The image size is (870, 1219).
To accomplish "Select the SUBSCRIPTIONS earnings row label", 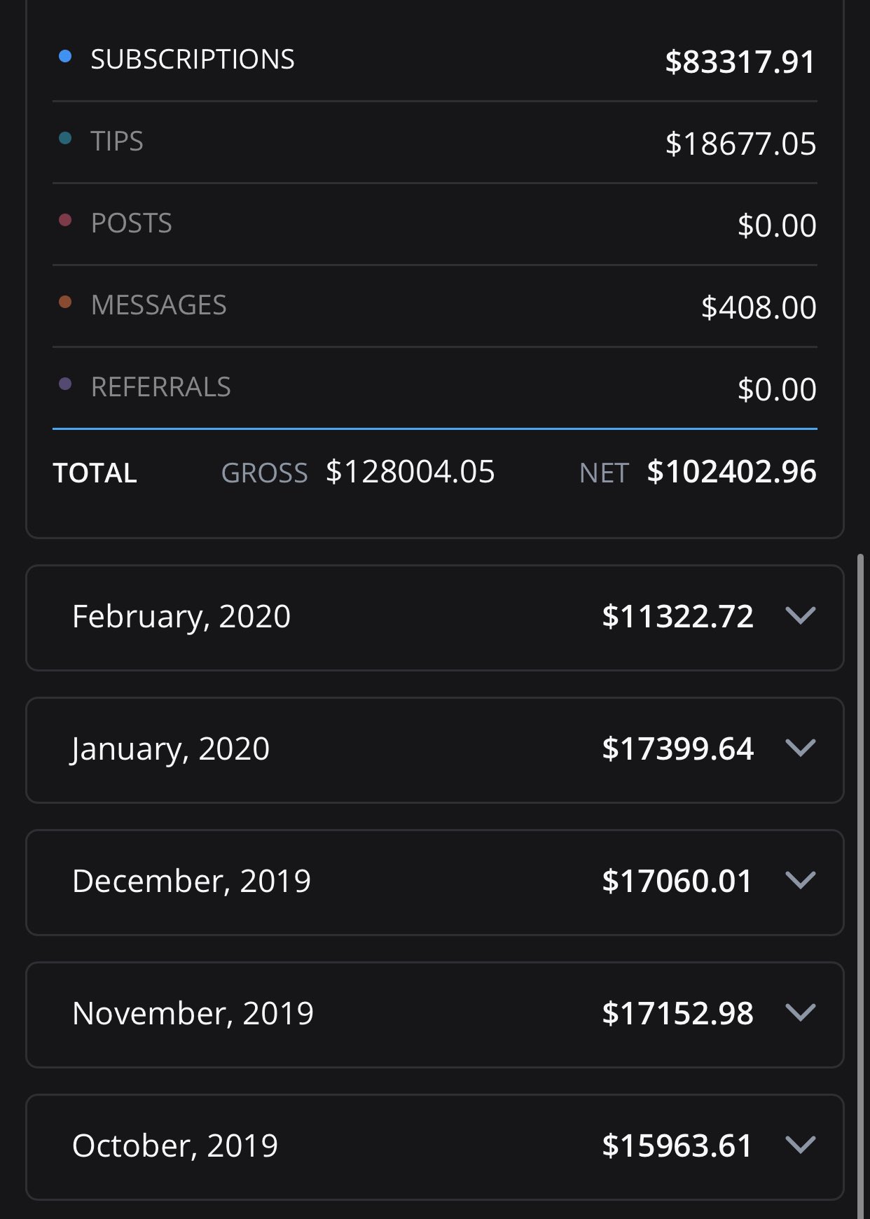I will click(x=193, y=60).
